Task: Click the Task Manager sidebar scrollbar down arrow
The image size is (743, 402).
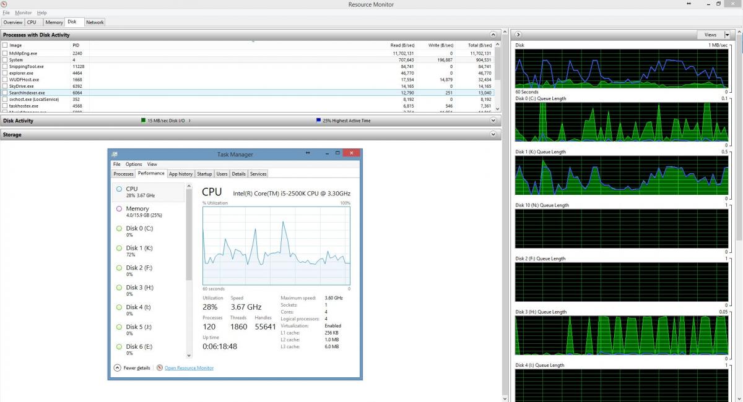Action: click(x=188, y=355)
